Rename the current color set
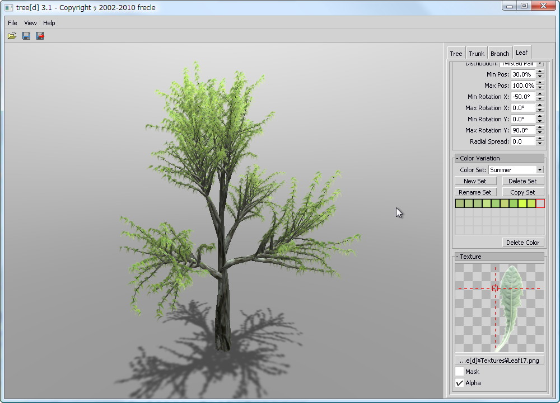 475,192
